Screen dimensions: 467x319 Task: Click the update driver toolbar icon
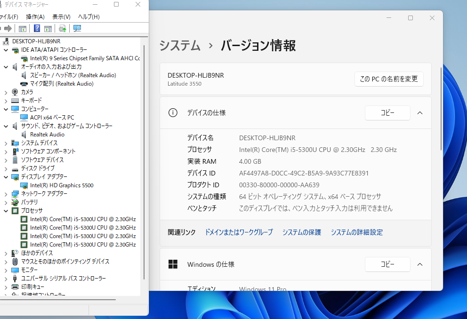(x=62, y=28)
